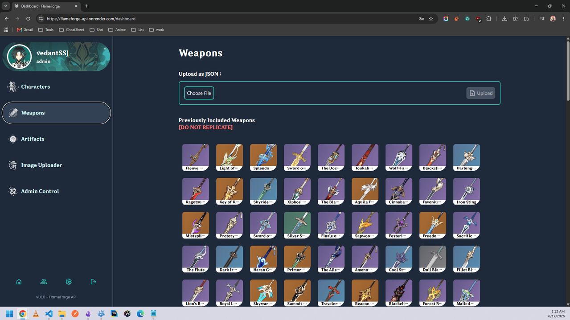This screenshot has height=320, width=570.
Task: Open the Artifacts sidebar section
Action: [56, 139]
